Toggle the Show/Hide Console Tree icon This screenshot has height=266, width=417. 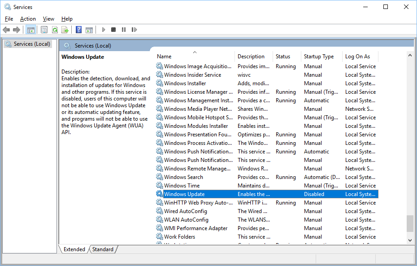tap(31, 30)
